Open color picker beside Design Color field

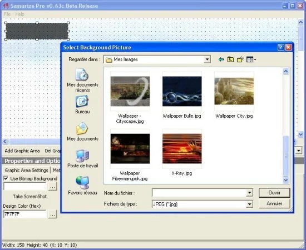pos(52,214)
